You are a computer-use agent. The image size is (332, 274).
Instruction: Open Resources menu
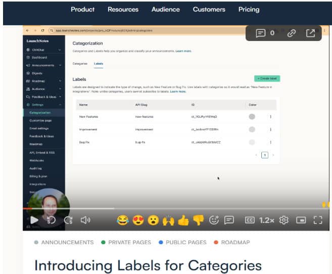[x=123, y=9]
